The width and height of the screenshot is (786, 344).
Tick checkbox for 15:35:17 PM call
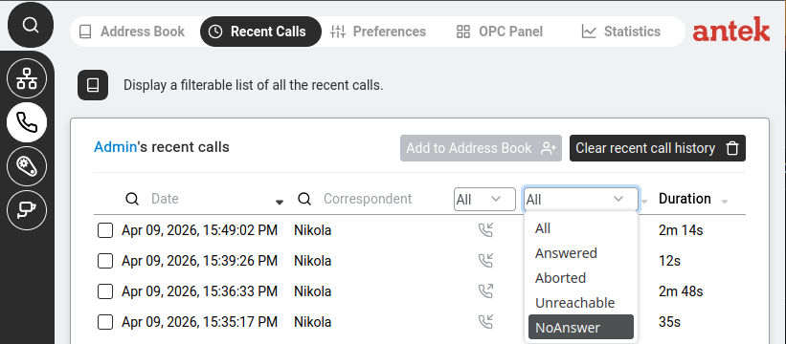point(104,322)
